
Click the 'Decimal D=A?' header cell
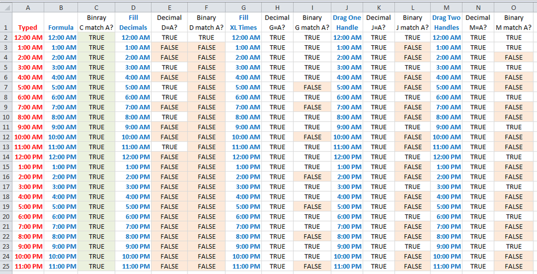[x=169, y=23]
